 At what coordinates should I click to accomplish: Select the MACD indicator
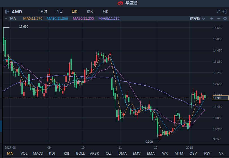click(x=38, y=153)
